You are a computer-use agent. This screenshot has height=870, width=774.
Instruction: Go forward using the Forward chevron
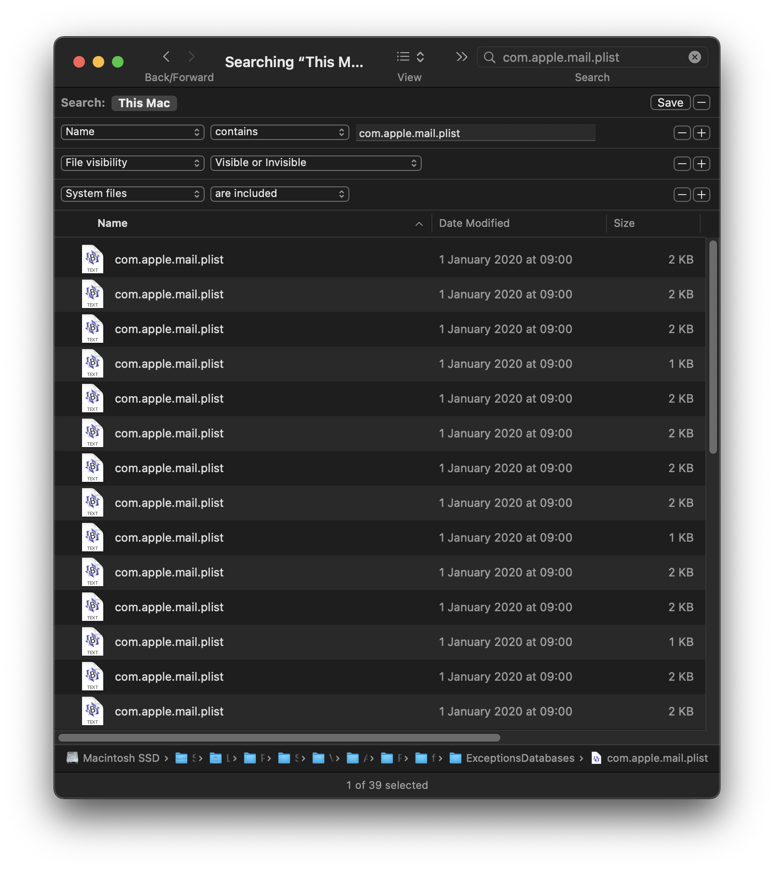[192, 57]
